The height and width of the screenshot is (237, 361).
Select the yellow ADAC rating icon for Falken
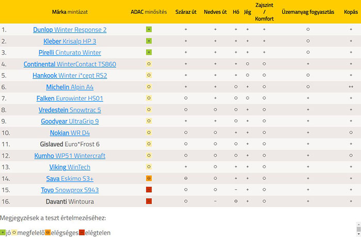tap(149, 98)
